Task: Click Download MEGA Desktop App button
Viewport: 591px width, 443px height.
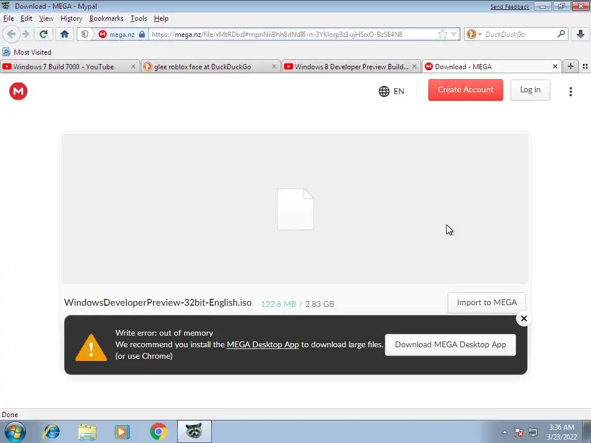Action: 450,345
